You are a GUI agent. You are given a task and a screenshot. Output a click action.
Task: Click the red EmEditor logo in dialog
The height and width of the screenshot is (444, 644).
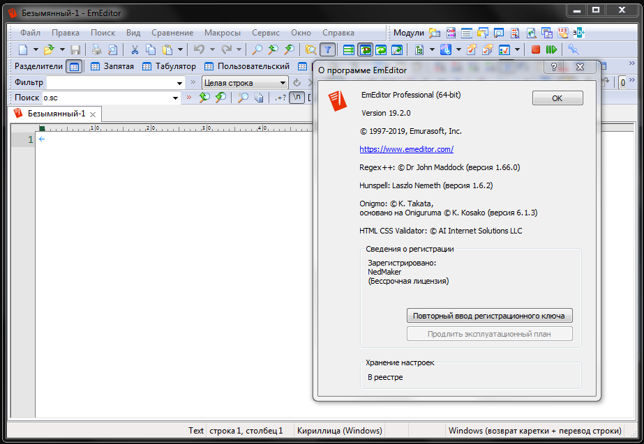pos(338,101)
